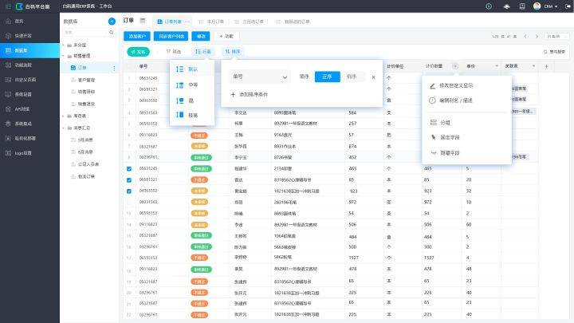Open the 首页 home sidebar item
This screenshot has width=574, height=323.
coord(29,22)
